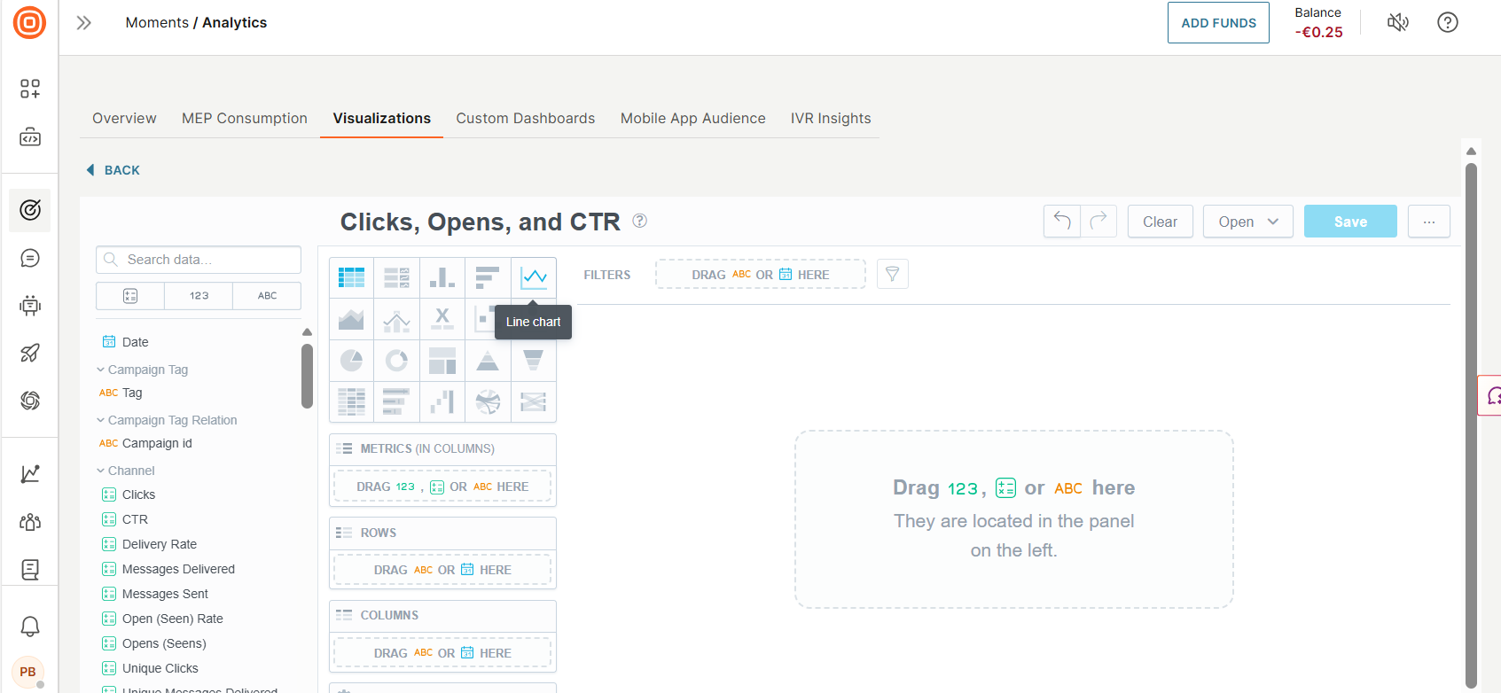Select the Headline (X) visualization icon

pos(442,319)
